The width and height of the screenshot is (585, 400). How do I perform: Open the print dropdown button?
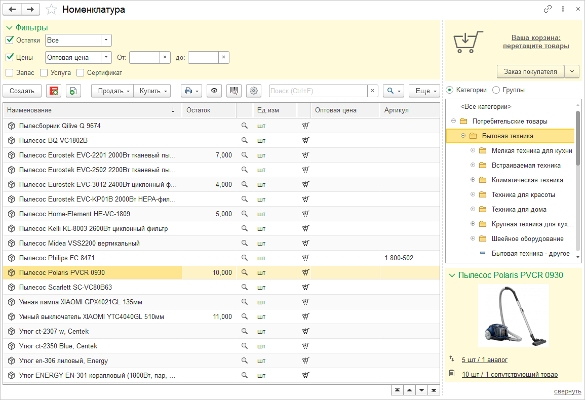click(191, 91)
